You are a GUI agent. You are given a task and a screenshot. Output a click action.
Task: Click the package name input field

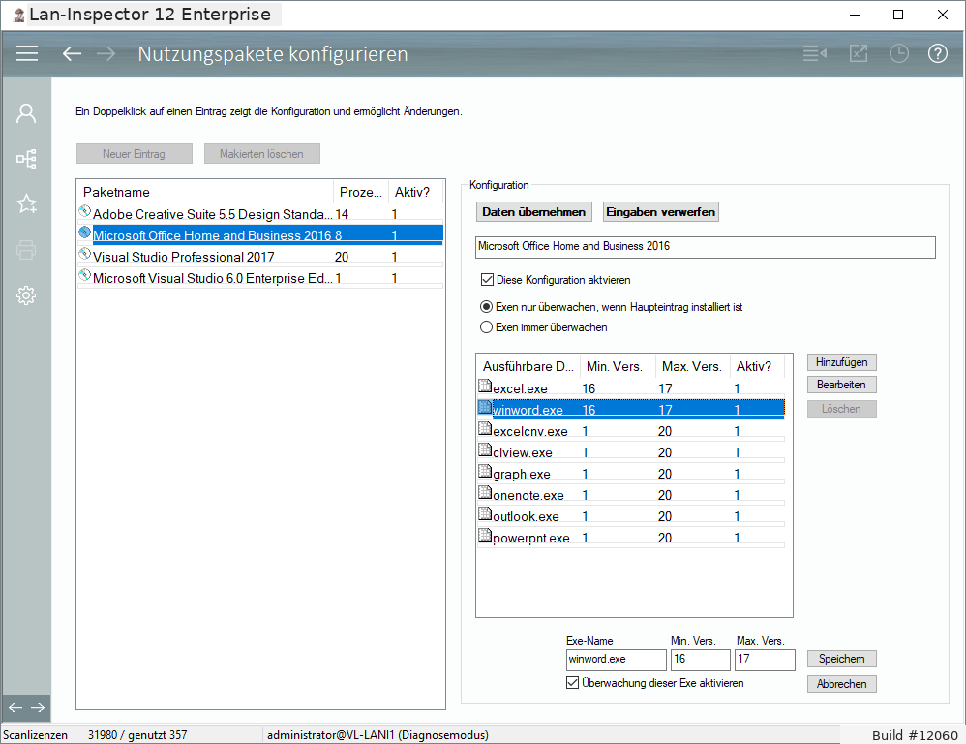tap(706, 247)
